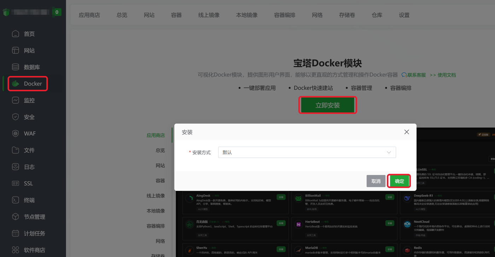This screenshot has height=257, width=495.
Task: Switch to the 仓库 top tab
Action: [377, 15]
